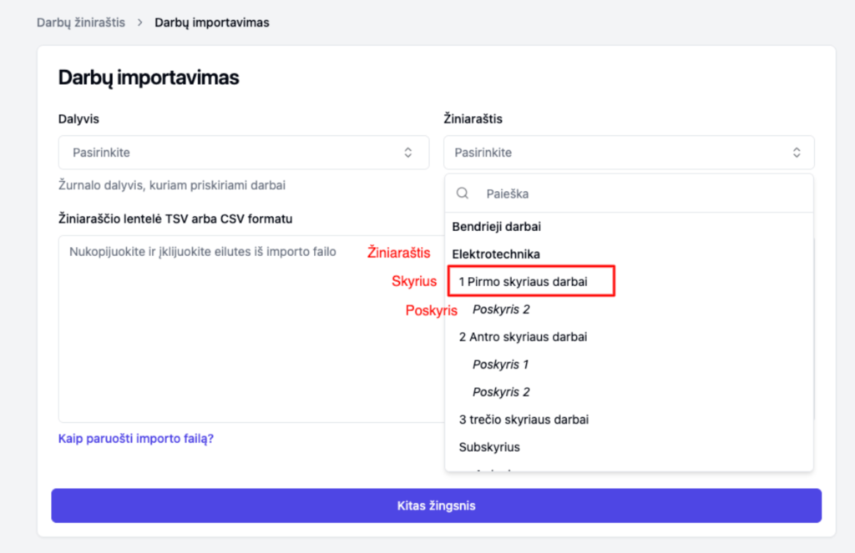Click the up-down chevron icon in the Žiniaraštis field
This screenshot has width=855, height=553.
click(x=797, y=153)
